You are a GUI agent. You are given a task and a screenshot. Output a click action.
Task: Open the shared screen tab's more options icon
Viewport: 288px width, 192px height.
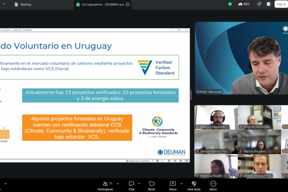click(128, 4)
